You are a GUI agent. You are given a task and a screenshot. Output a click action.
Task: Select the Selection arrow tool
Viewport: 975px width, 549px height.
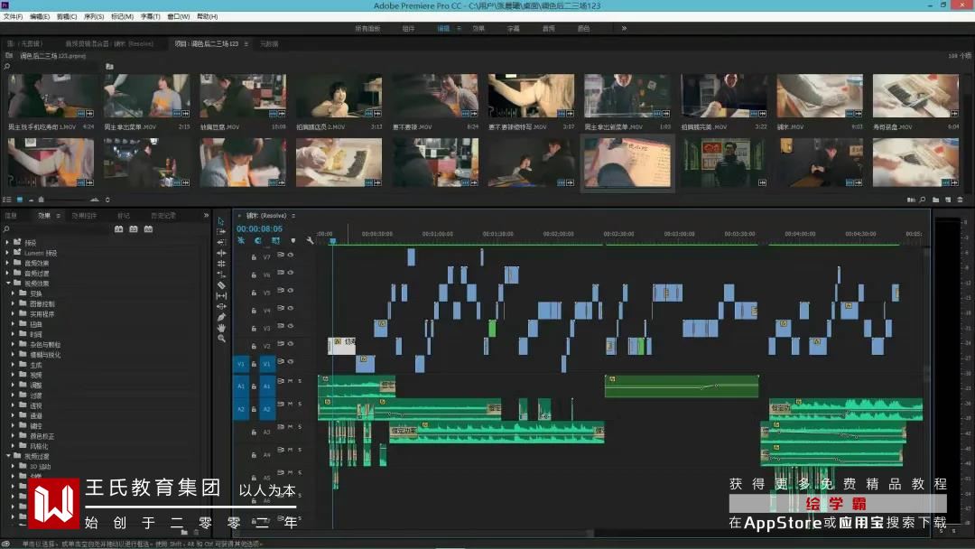point(221,220)
